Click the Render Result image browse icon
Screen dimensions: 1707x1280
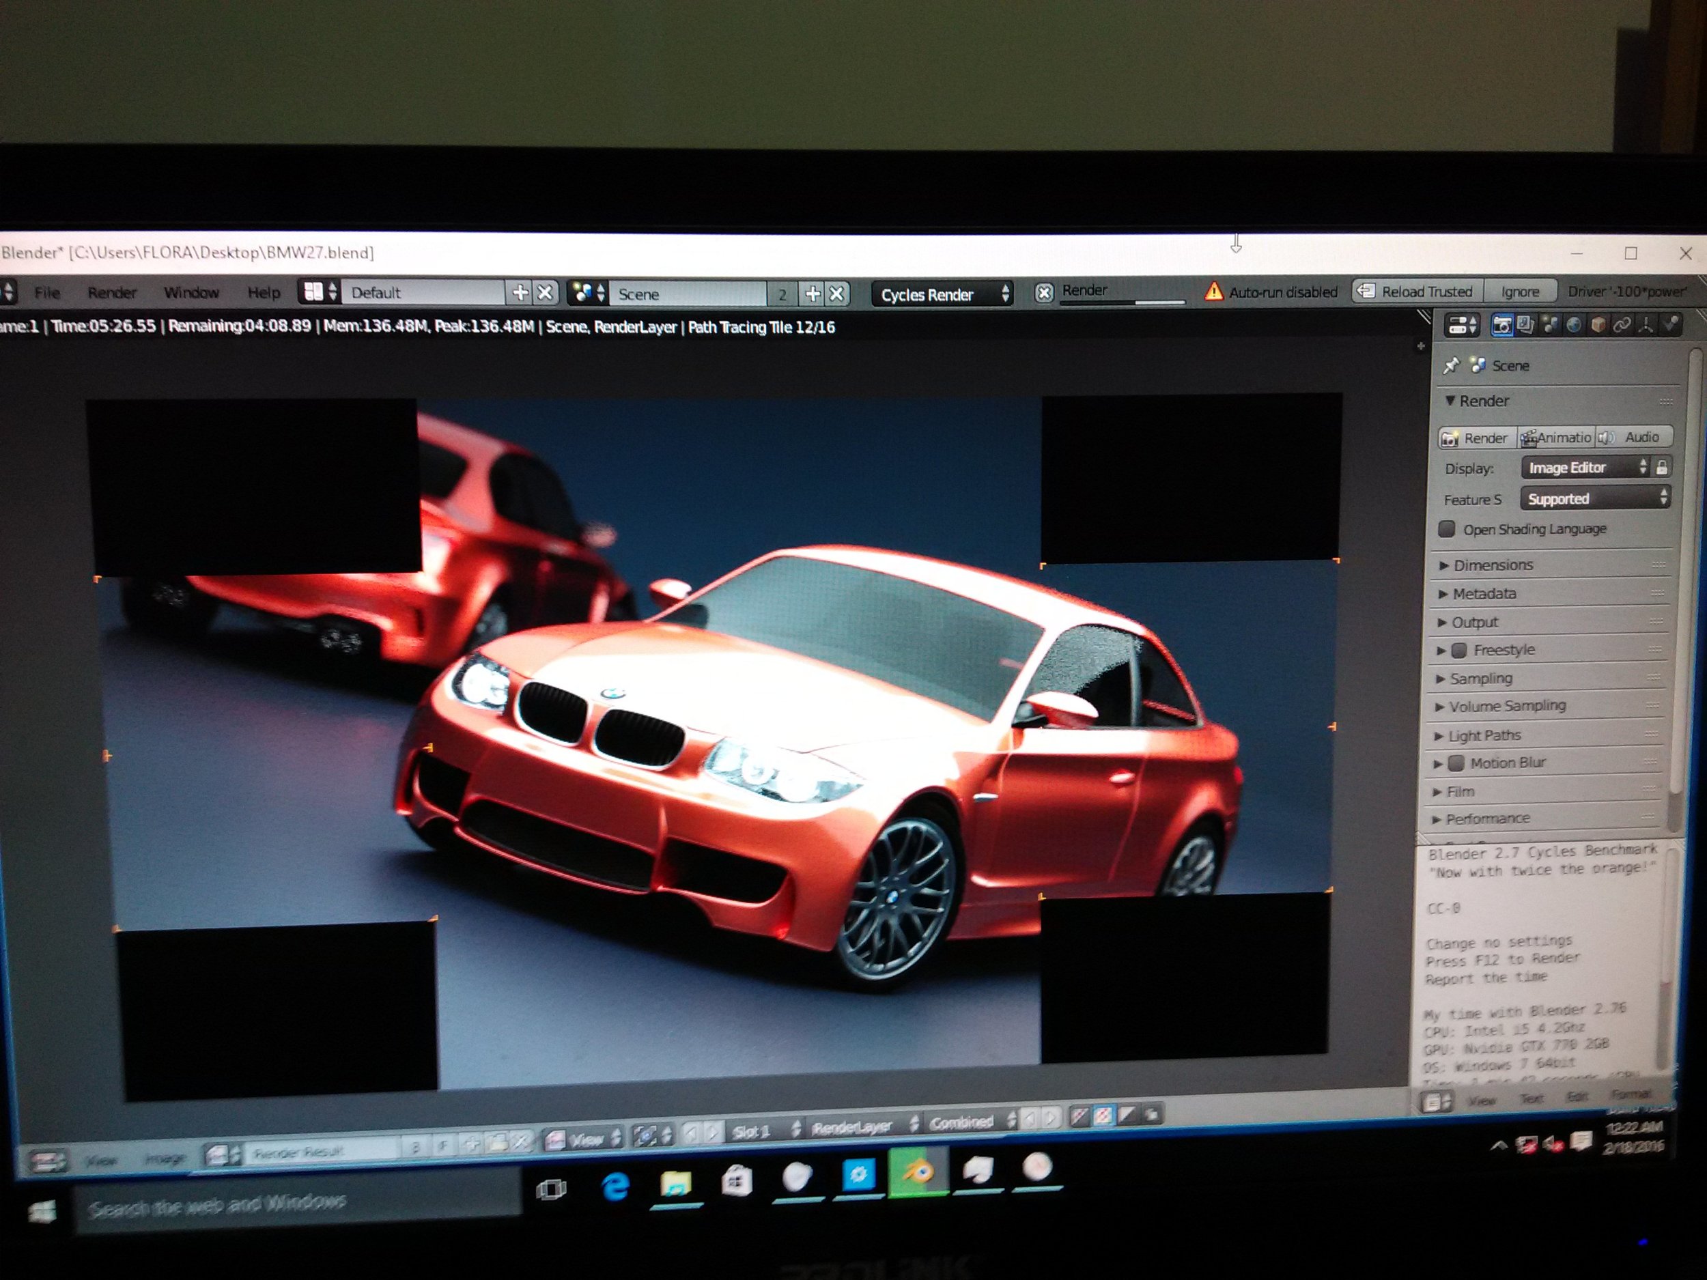(223, 1154)
